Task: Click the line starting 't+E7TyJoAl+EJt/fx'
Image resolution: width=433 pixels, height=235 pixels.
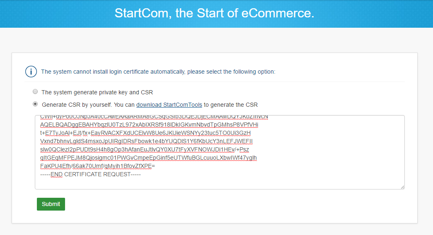Action: tap(145, 133)
